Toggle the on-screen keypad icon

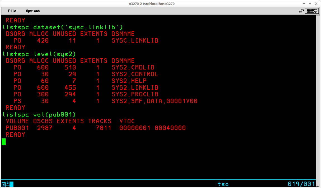(x=312, y=11)
